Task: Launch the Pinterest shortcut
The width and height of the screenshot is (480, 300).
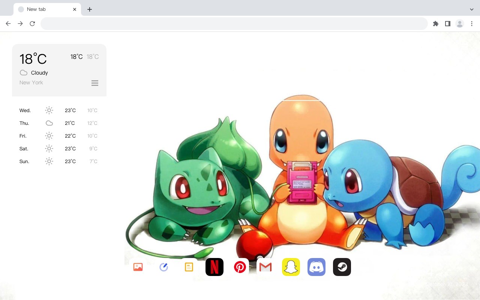Action: (x=240, y=267)
